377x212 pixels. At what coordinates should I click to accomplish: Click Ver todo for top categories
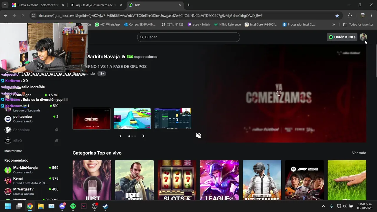pos(359,153)
